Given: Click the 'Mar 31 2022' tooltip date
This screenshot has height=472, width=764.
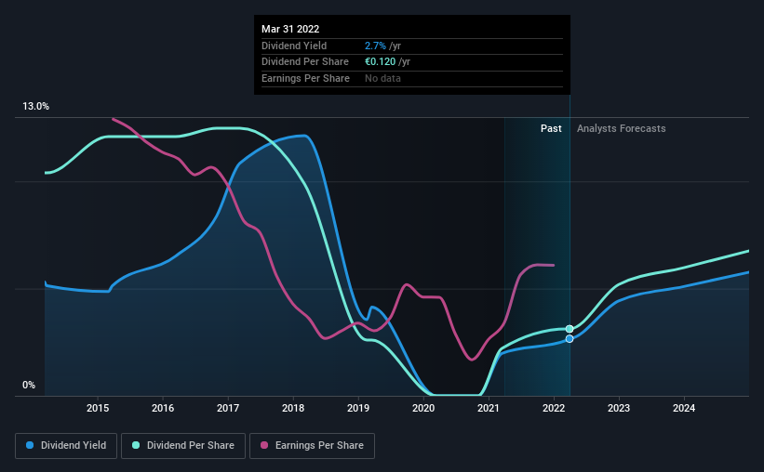Looking at the screenshot, I should click(x=290, y=29).
